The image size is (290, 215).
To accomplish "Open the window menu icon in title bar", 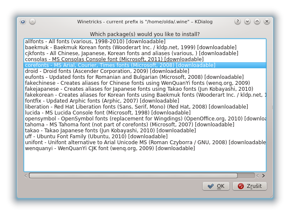I will coord(23,22).
